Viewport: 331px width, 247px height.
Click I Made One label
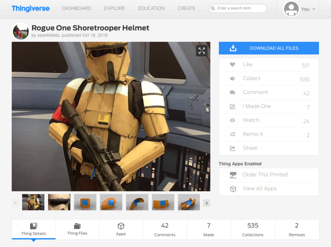point(257,106)
